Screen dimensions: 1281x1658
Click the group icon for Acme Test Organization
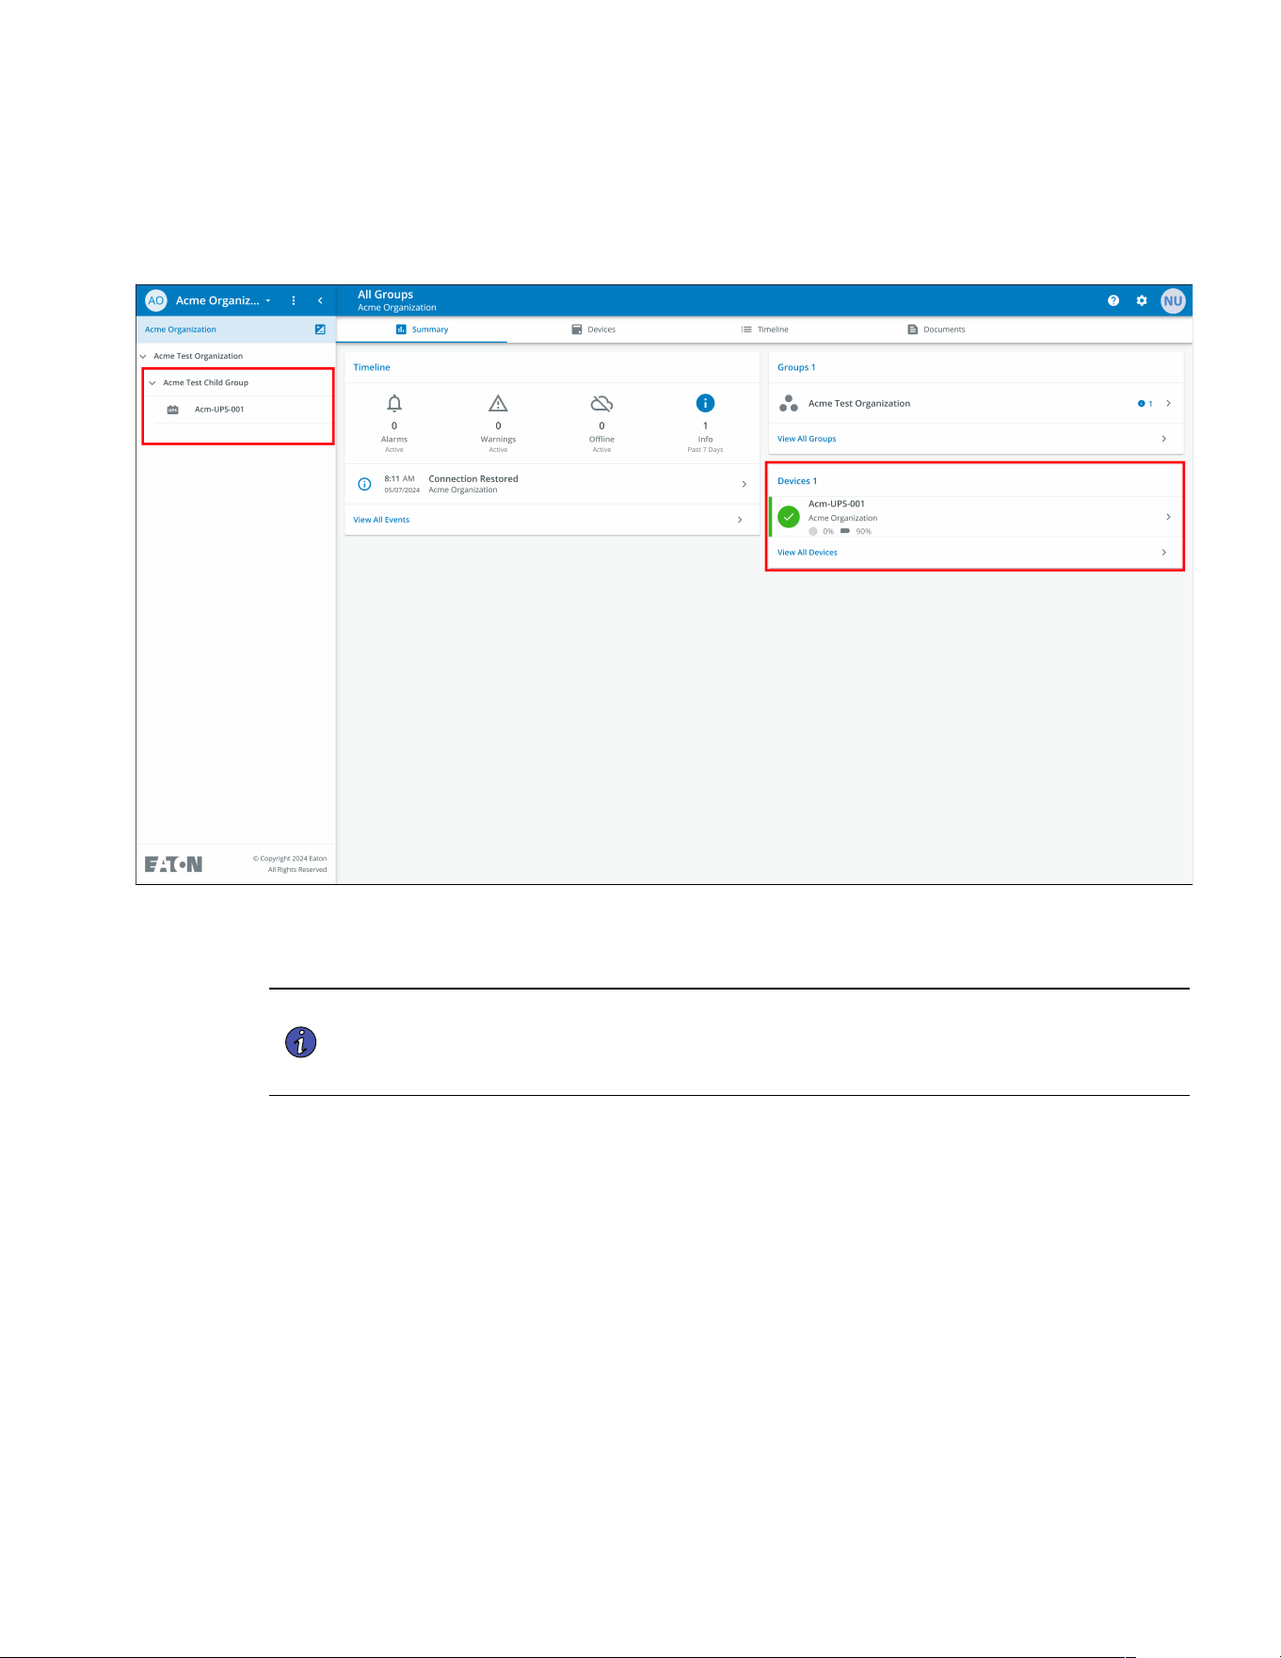click(x=789, y=403)
